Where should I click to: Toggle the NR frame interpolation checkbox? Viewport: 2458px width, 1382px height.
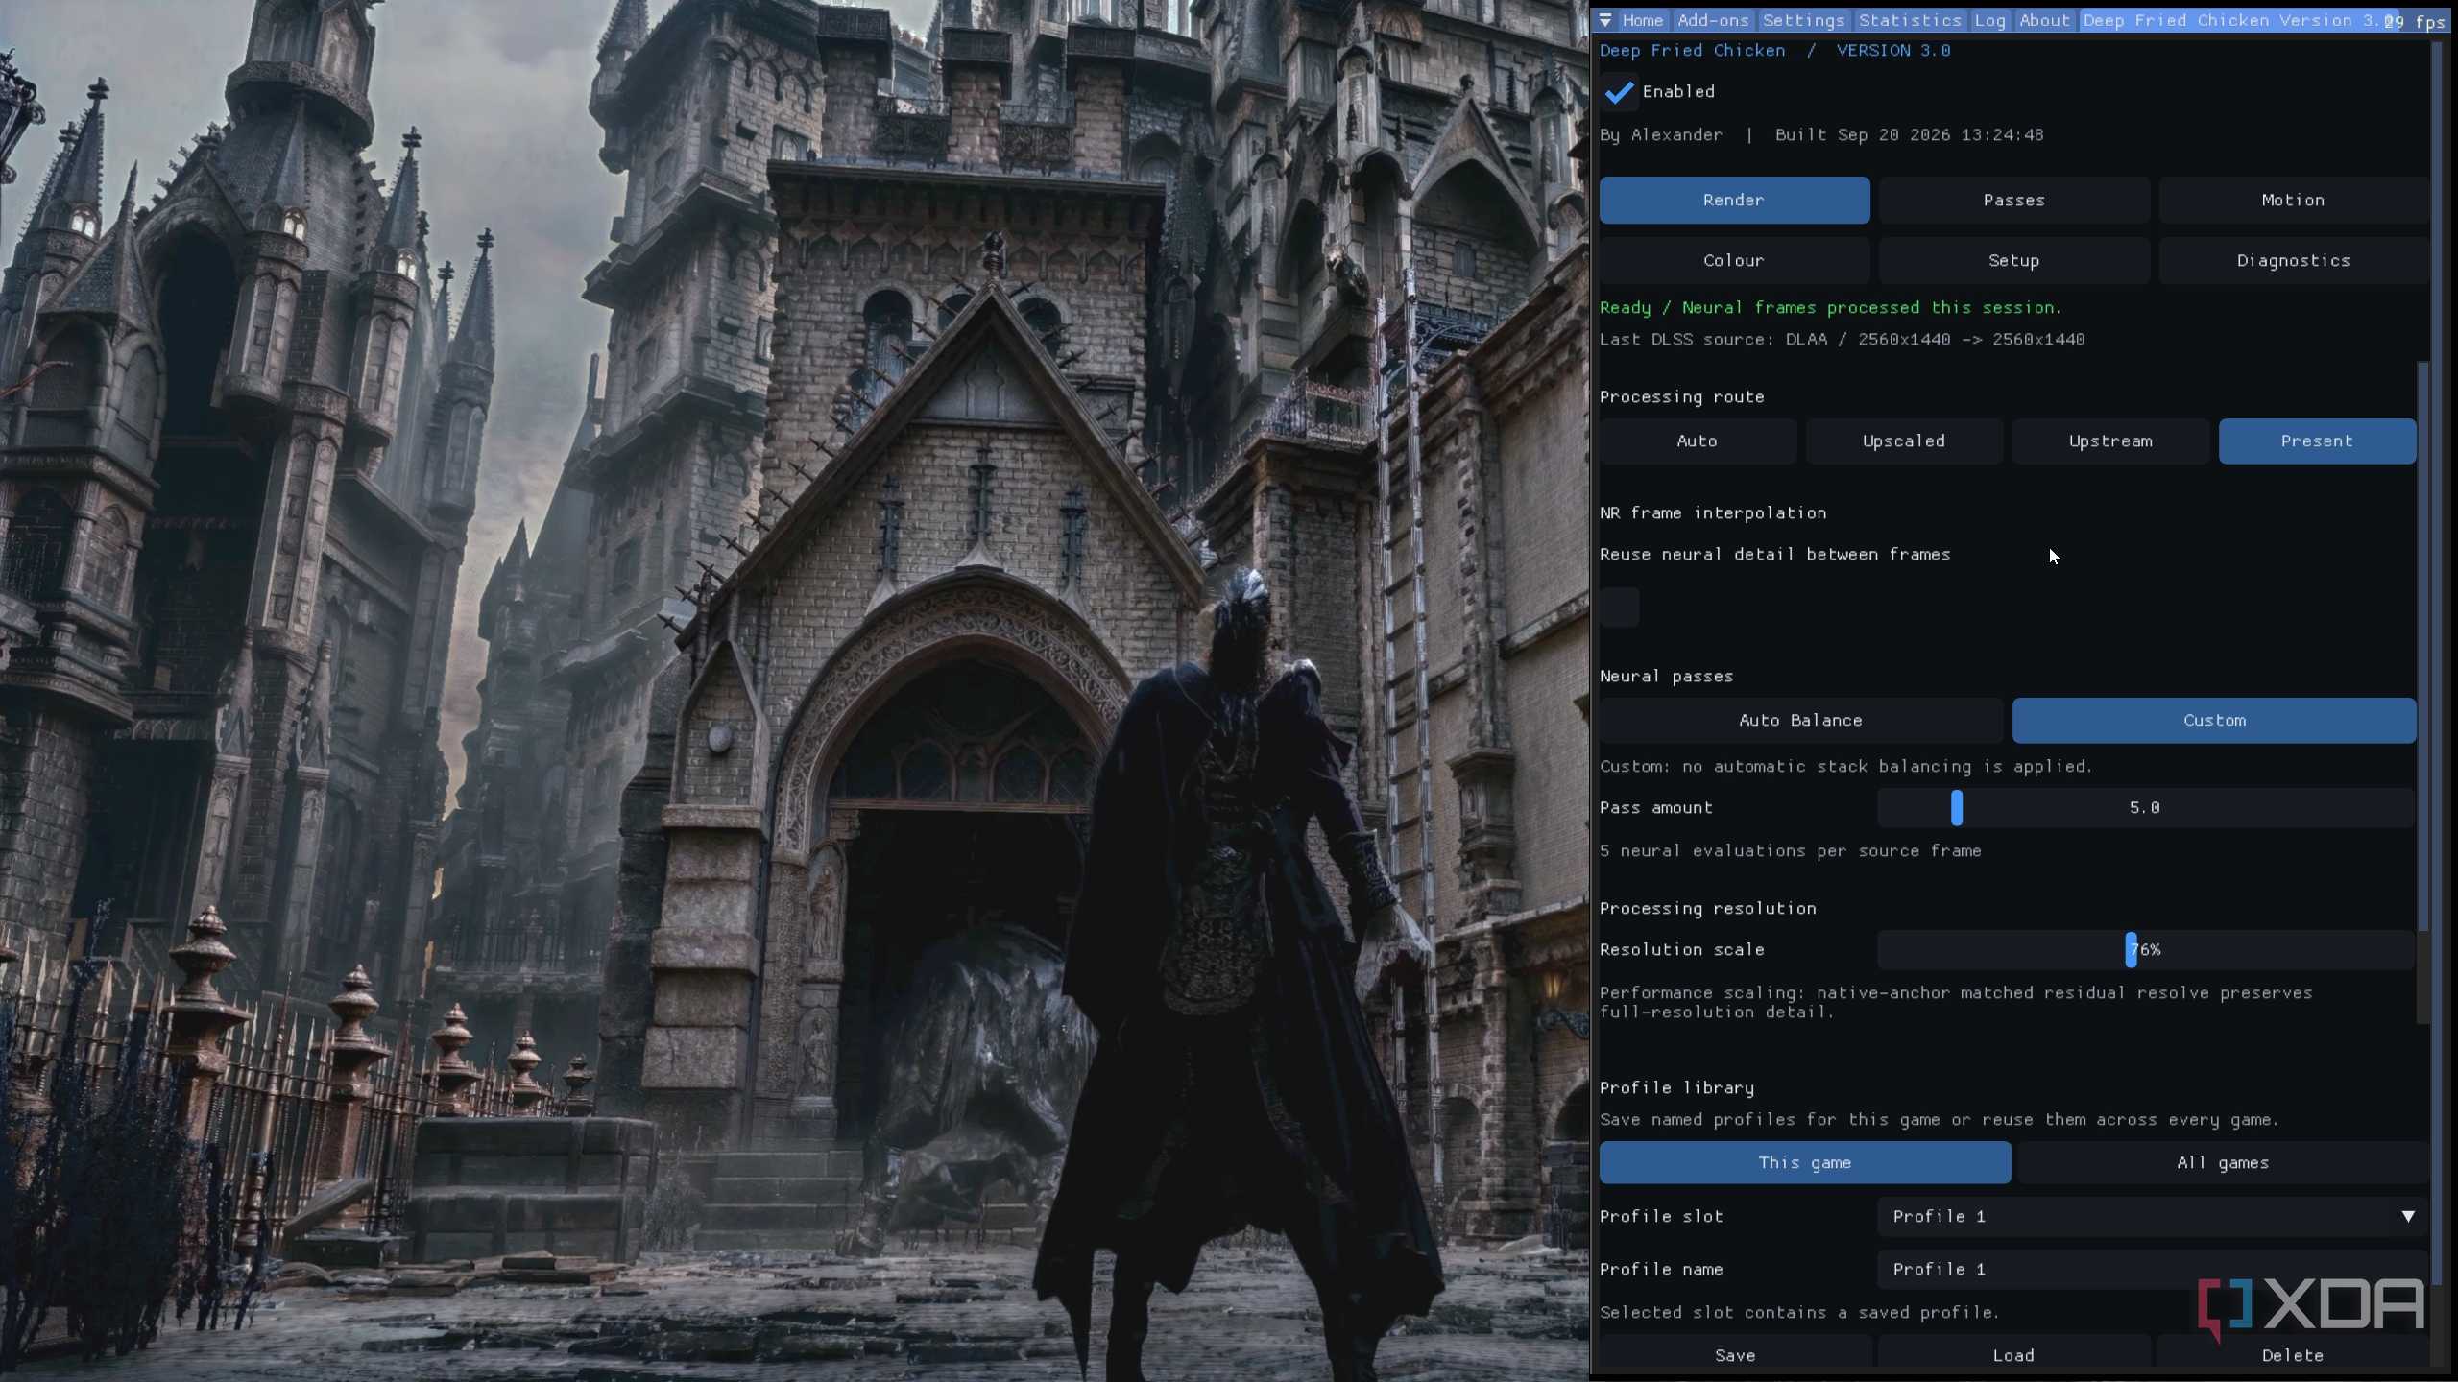[x=1619, y=607]
